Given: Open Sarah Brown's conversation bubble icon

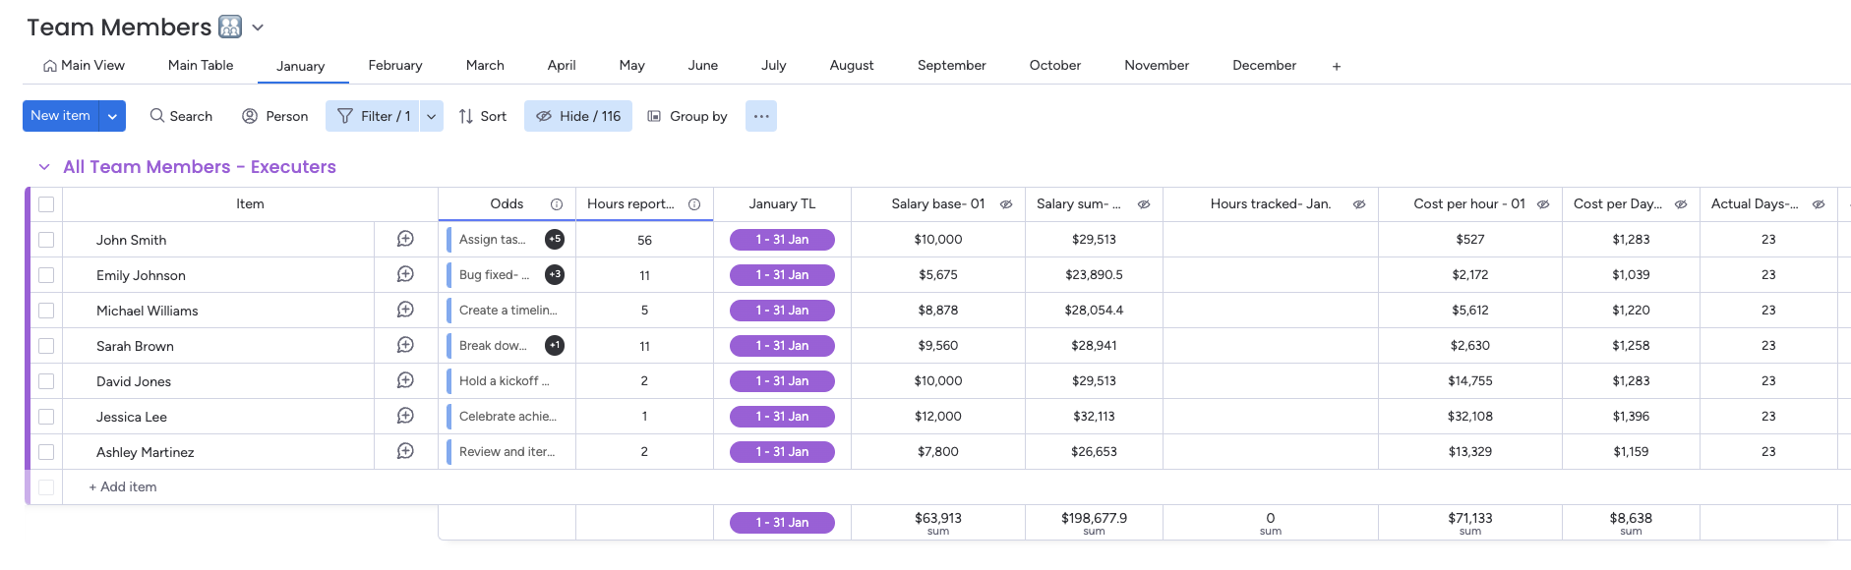Looking at the screenshot, I should click(405, 345).
